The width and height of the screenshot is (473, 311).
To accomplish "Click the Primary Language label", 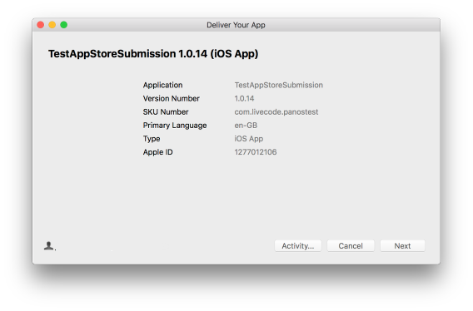I will (x=175, y=126).
